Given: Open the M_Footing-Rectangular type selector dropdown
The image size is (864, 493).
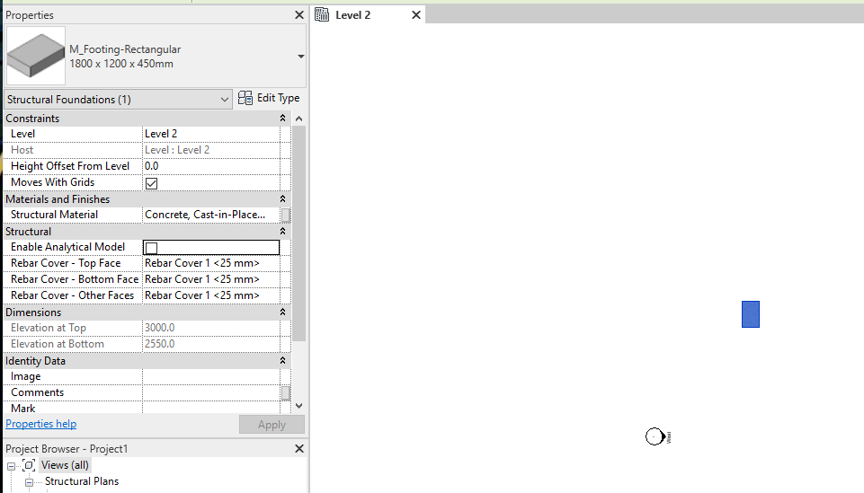Looking at the screenshot, I should pyautogui.click(x=300, y=56).
